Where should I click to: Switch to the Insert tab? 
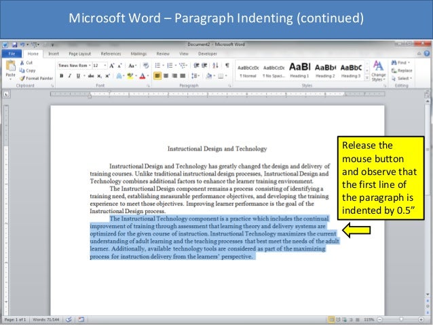point(54,54)
